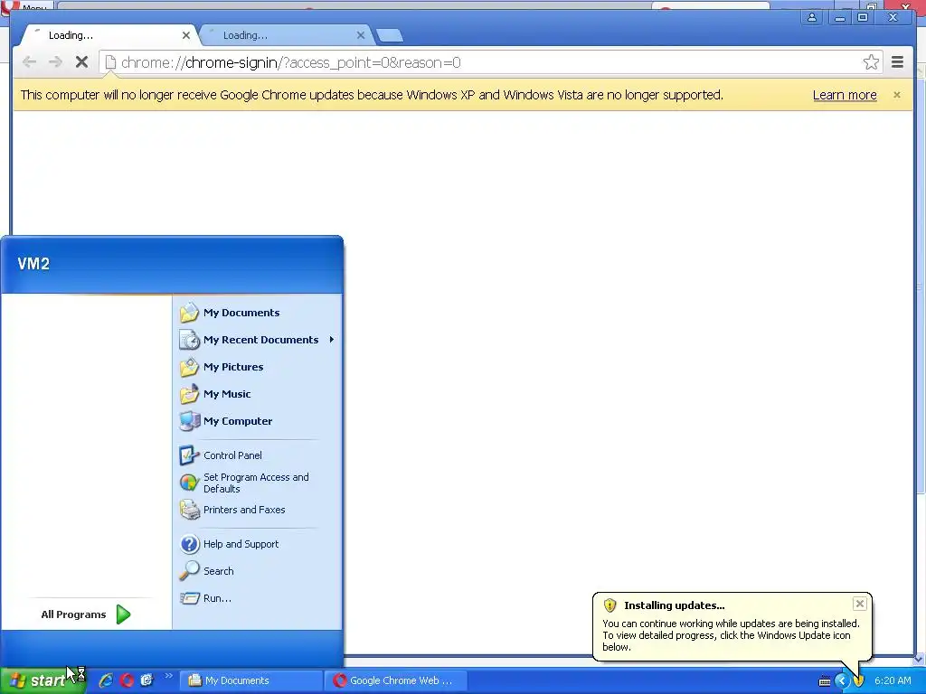Close the second Loading tab
Viewport: 926px width, 694px height.
361,35
